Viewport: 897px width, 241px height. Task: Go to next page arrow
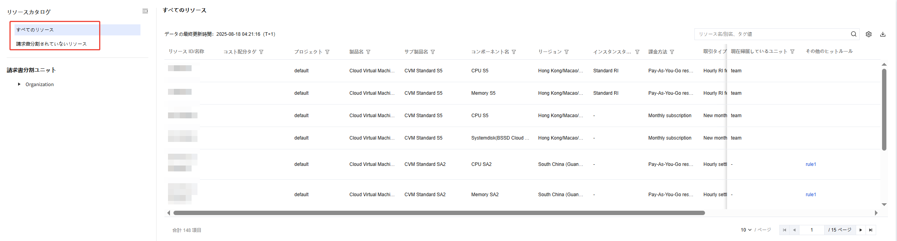click(861, 230)
